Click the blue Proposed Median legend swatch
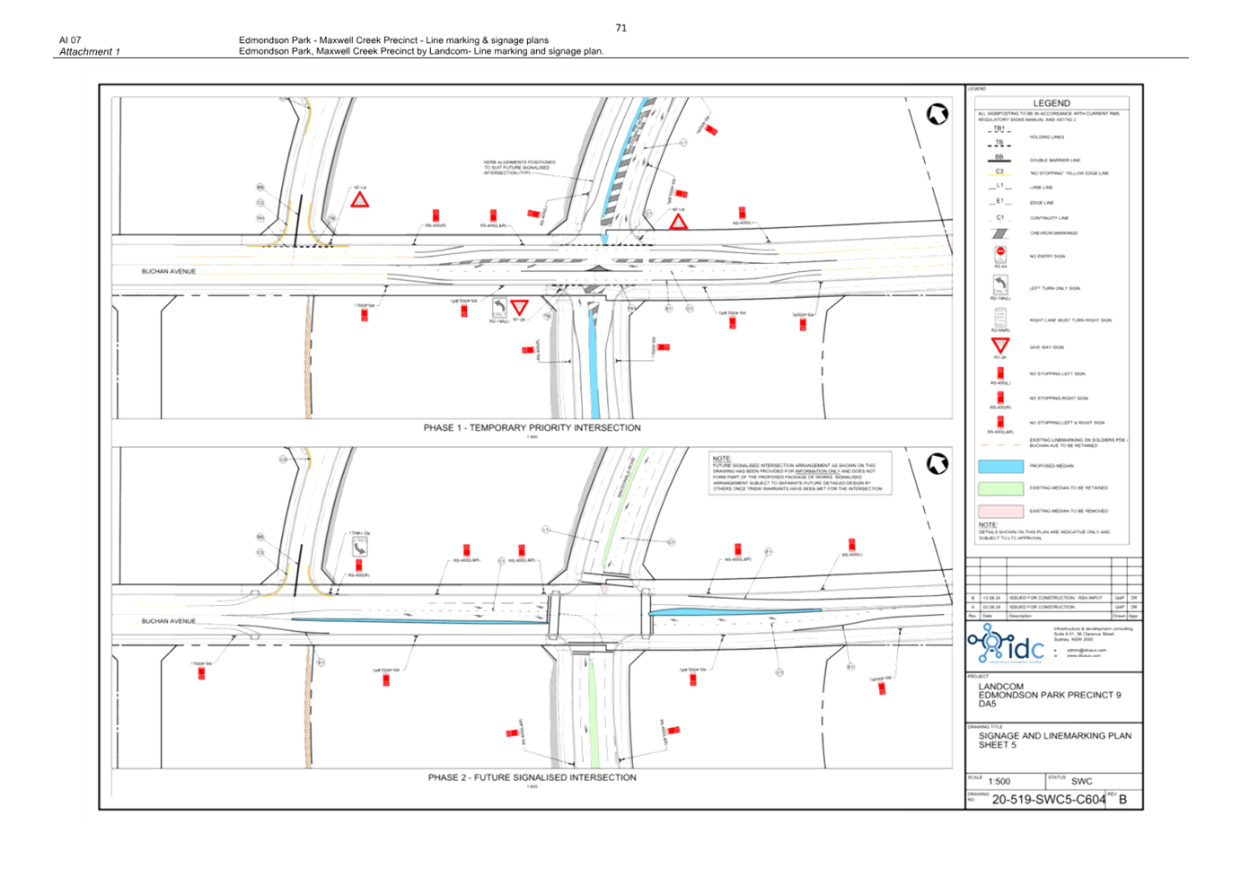Screen dimensions: 1241x877 [1000, 466]
